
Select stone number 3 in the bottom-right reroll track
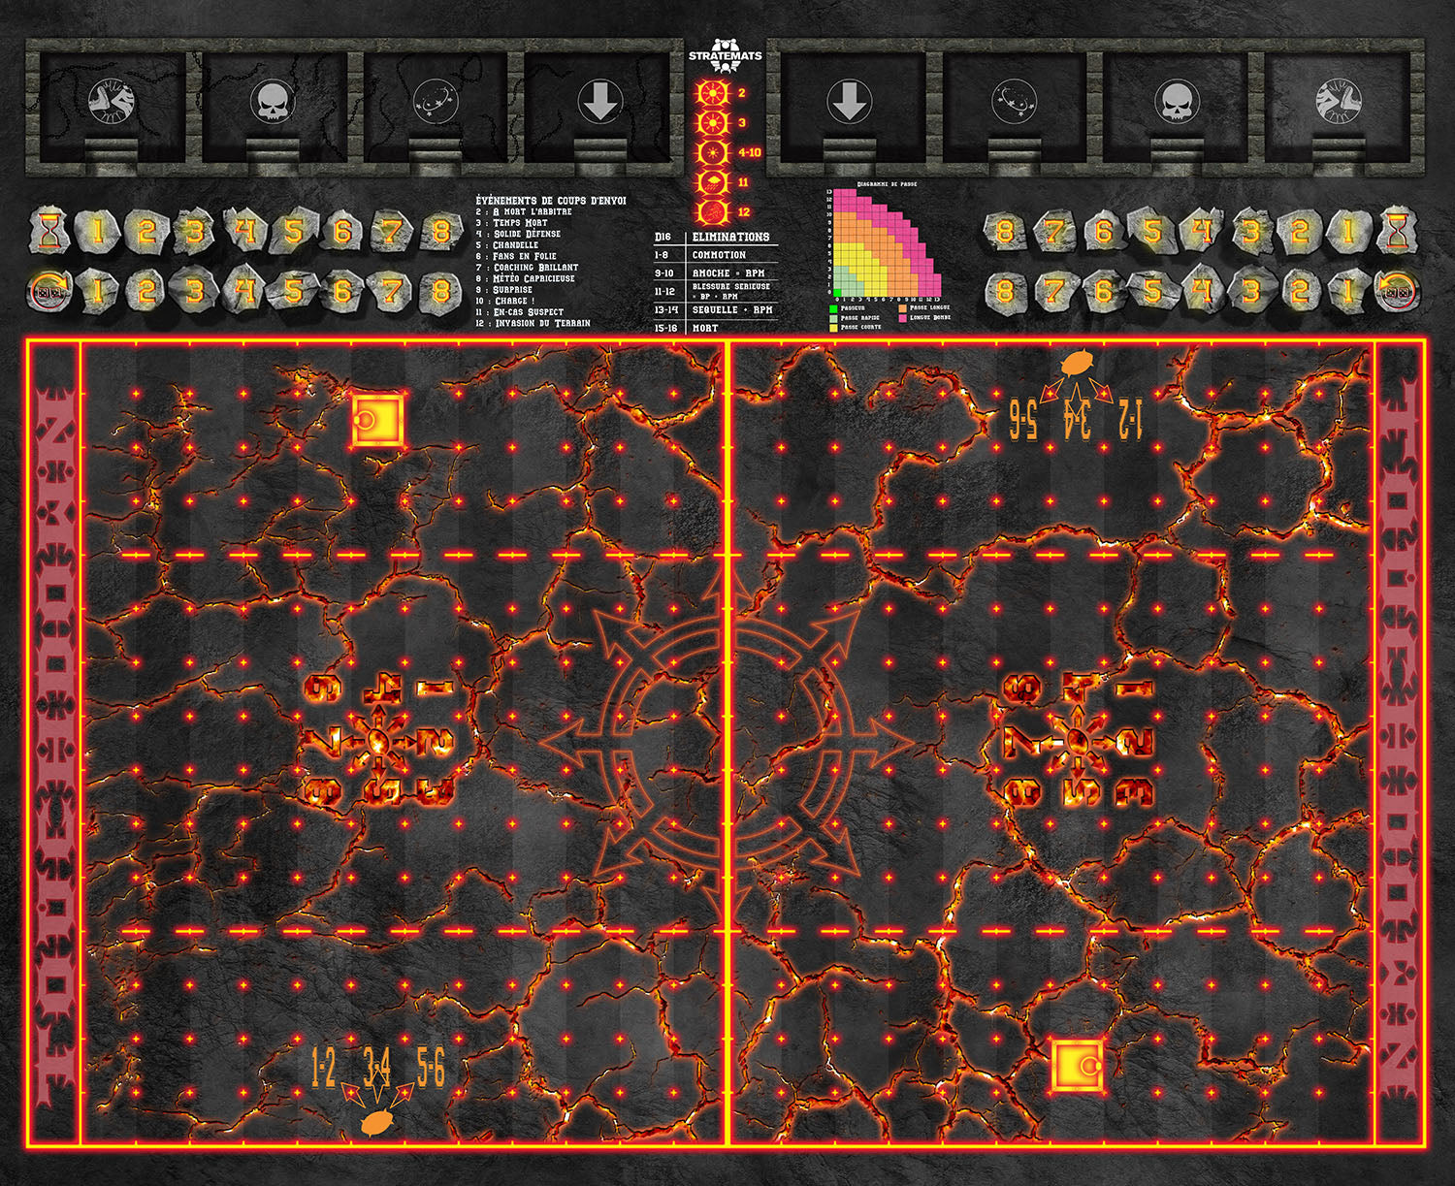click(x=1250, y=290)
